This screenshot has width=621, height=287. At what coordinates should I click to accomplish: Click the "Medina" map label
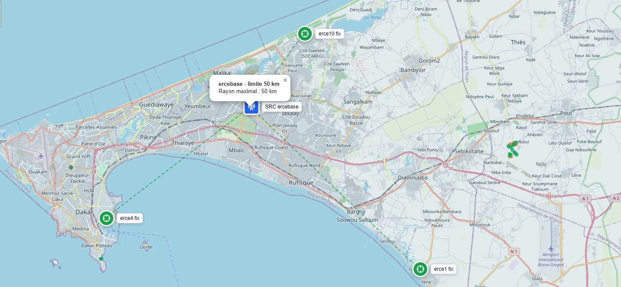(81, 229)
